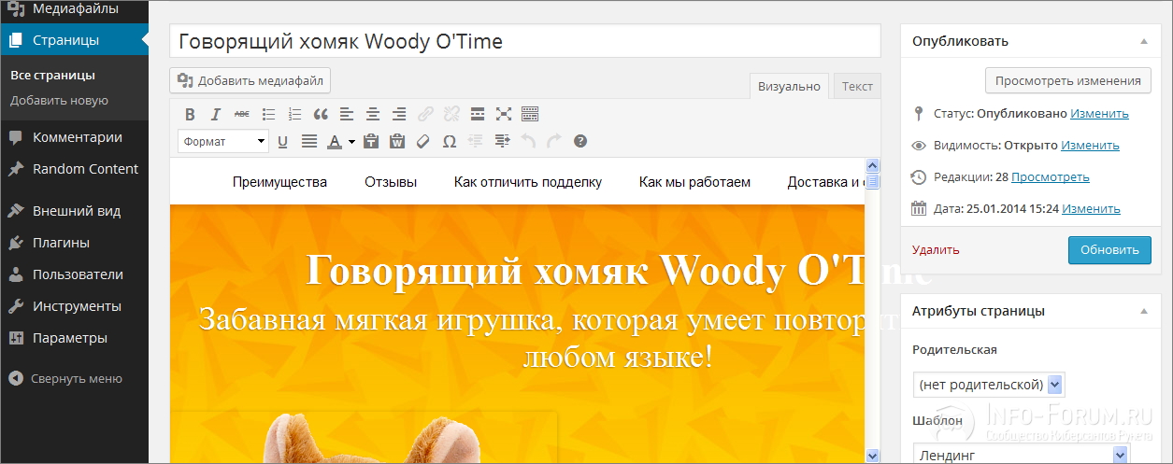
Task: Align text center
Action: 373,114
